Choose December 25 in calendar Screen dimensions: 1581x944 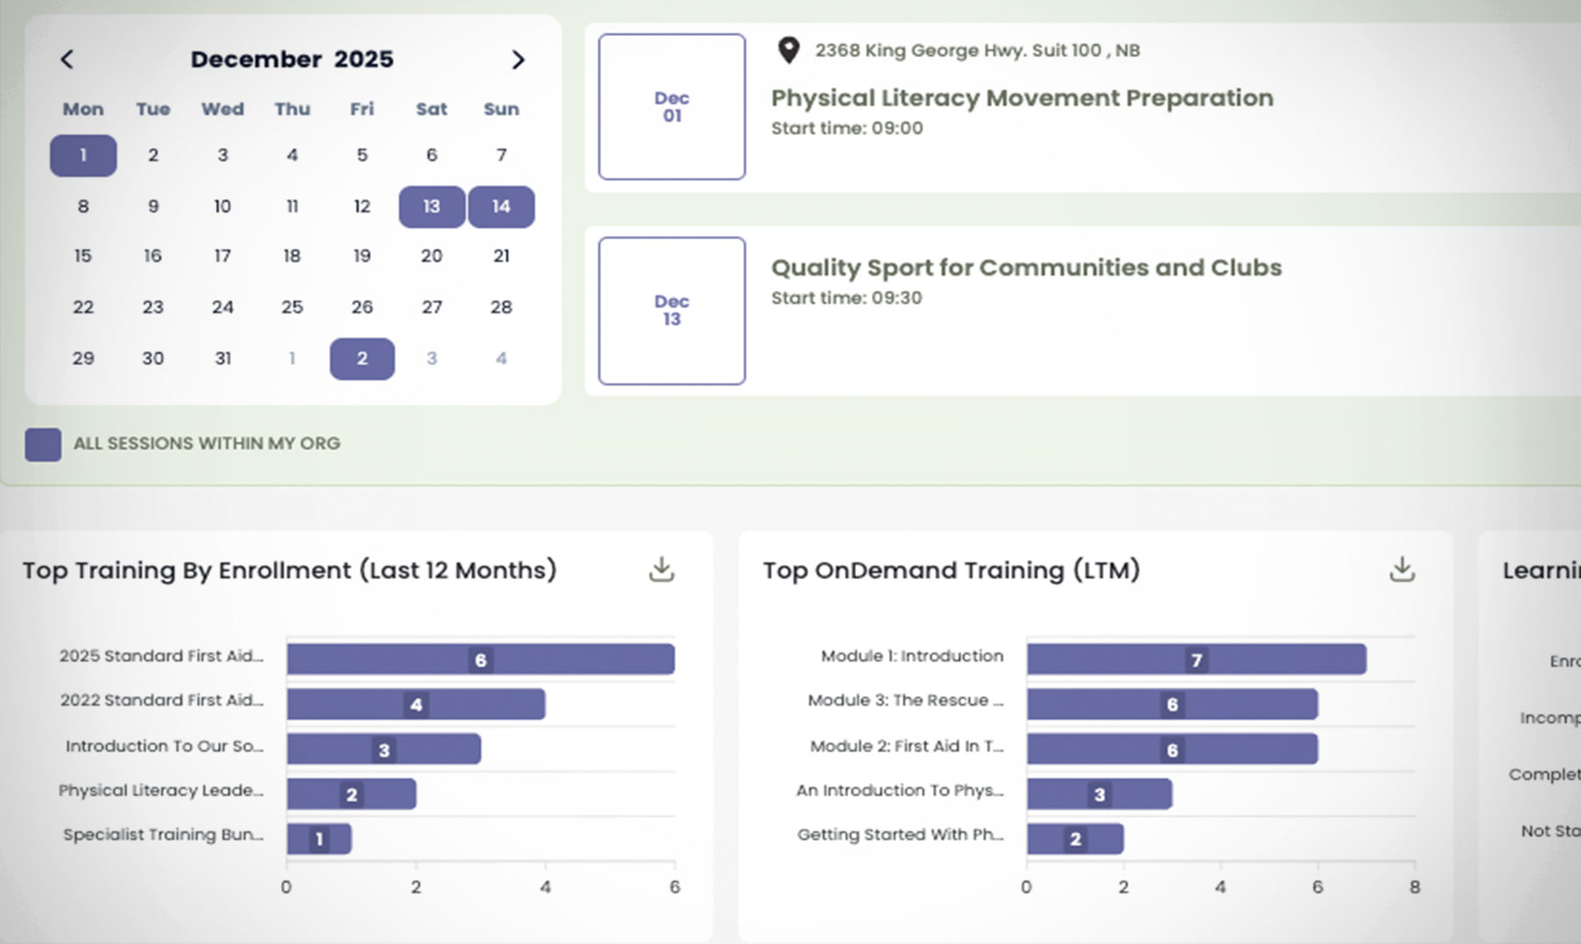tap(292, 307)
